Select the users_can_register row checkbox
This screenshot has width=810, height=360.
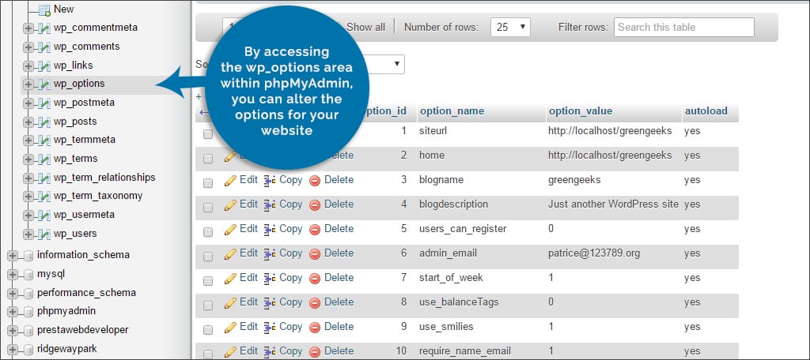pos(208,230)
